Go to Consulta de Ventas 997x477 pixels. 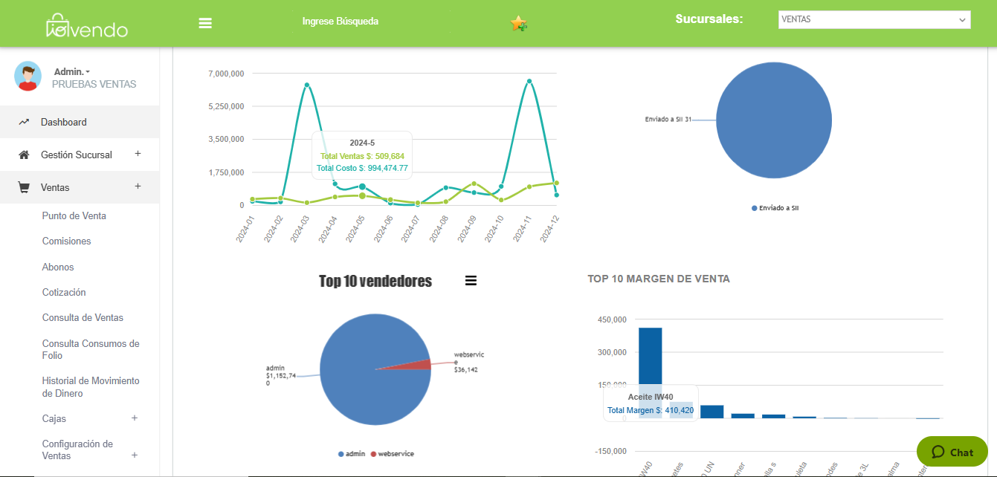(x=83, y=317)
